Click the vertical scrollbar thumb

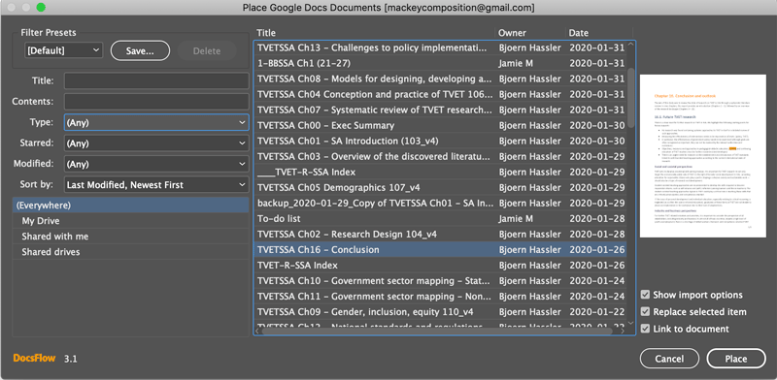(630, 98)
